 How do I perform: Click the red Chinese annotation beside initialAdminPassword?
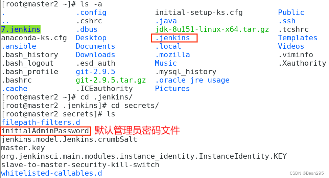click(x=137, y=131)
